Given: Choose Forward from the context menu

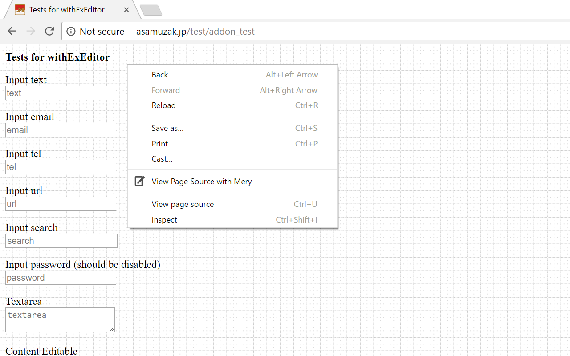Looking at the screenshot, I should click(232, 90).
